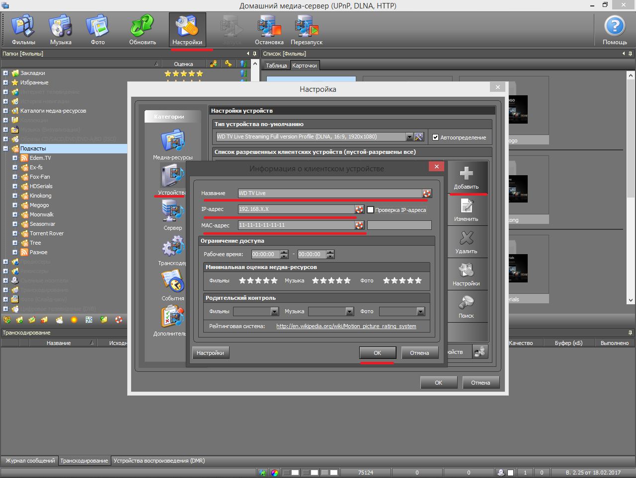
Task: Set minimum Фильмы rating to five stars
Action: pyautogui.click(x=274, y=280)
